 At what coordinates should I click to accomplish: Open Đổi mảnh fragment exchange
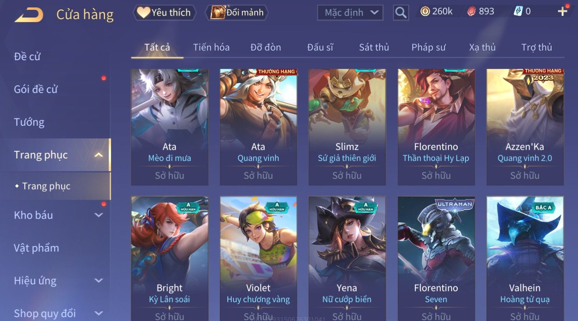tap(237, 13)
